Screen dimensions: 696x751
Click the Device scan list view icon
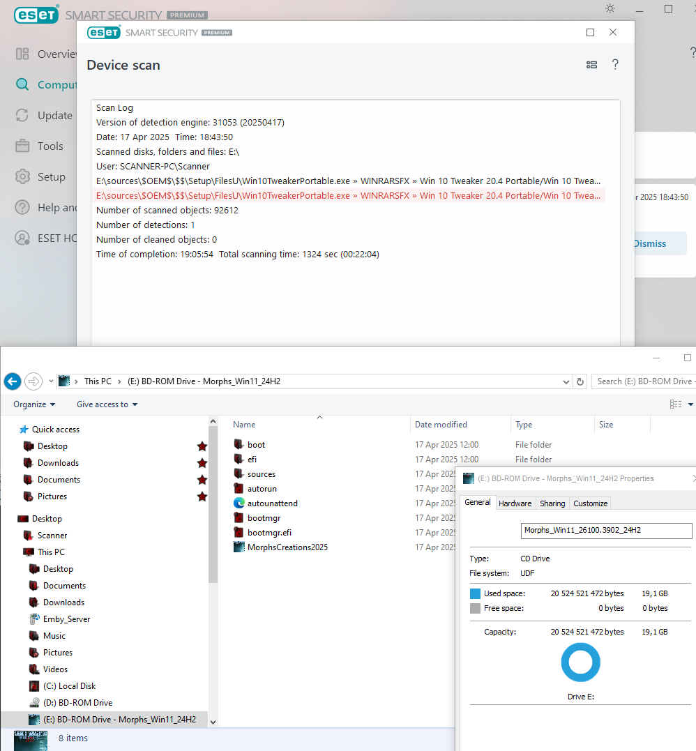591,65
